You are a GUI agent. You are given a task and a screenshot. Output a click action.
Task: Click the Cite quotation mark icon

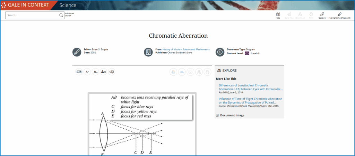278,15
